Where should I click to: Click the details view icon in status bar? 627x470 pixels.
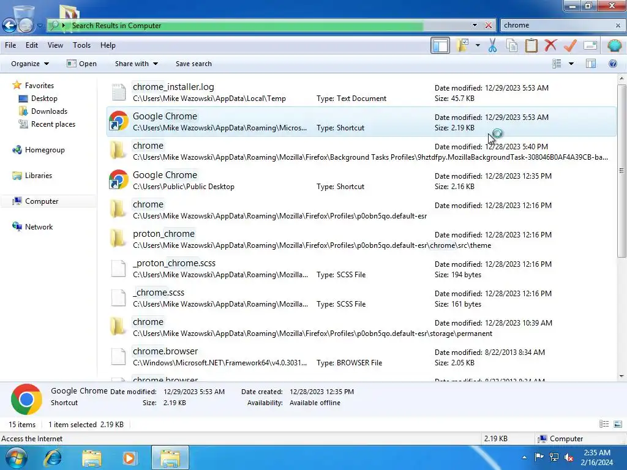604,424
